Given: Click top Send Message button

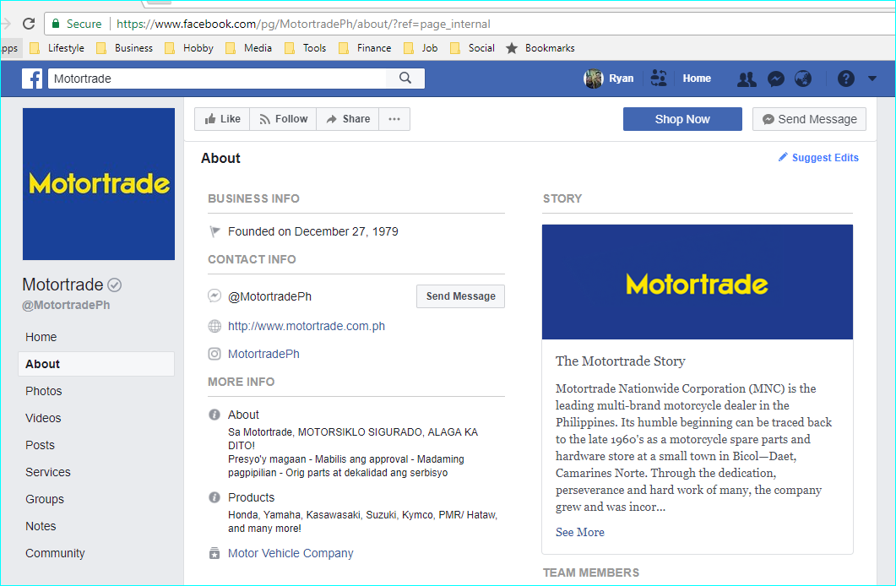Looking at the screenshot, I should [809, 119].
